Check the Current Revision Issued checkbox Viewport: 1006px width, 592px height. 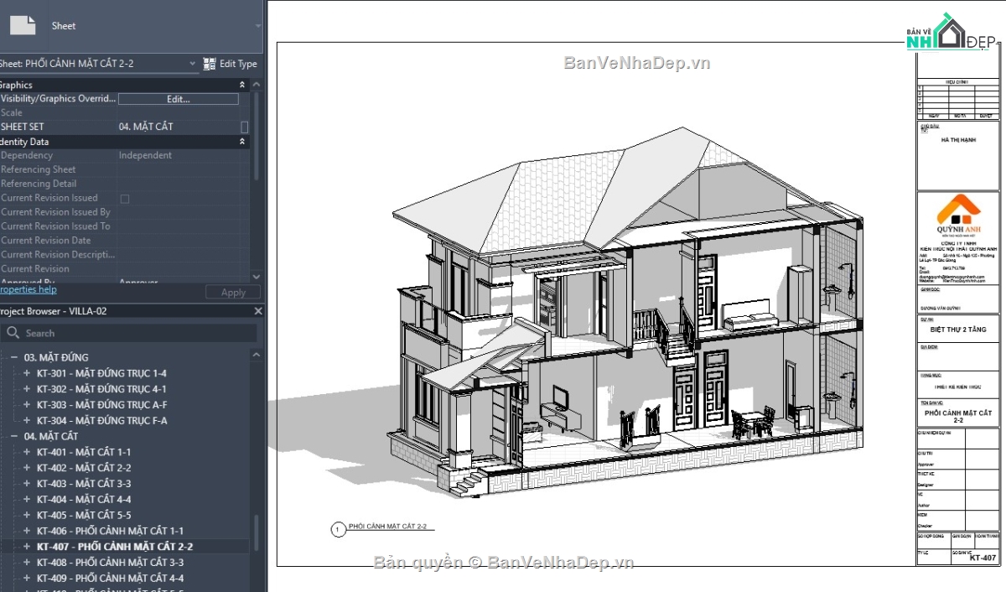coord(124,198)
